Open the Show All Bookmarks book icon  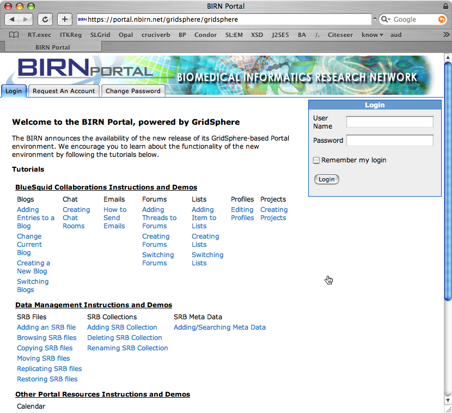click(x=14, y=35)
